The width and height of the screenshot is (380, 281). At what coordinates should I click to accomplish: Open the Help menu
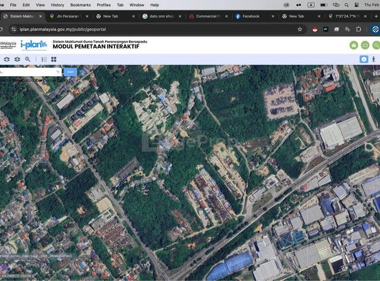coord(154,5)
